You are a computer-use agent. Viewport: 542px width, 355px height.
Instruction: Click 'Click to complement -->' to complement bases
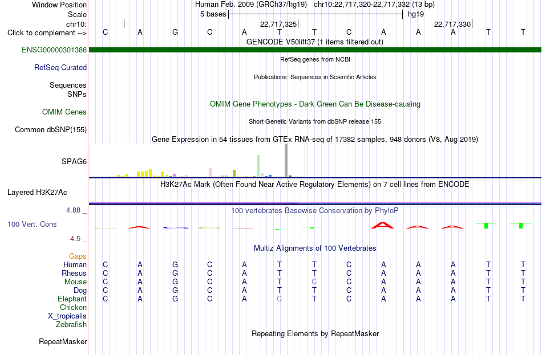[47, 33]
